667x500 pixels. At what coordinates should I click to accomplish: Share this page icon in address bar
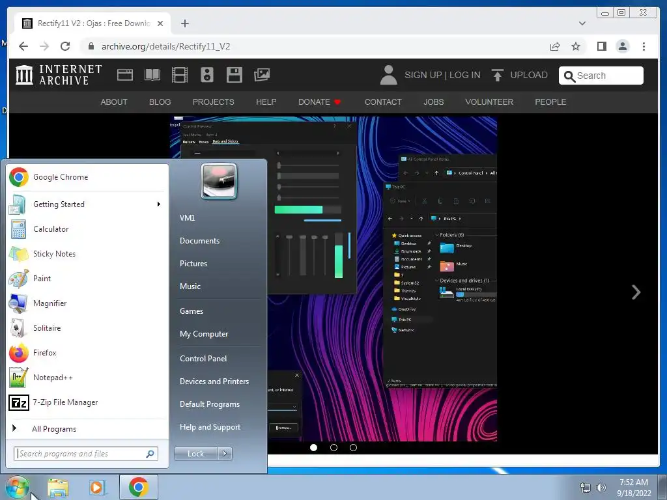click(555, 46)
